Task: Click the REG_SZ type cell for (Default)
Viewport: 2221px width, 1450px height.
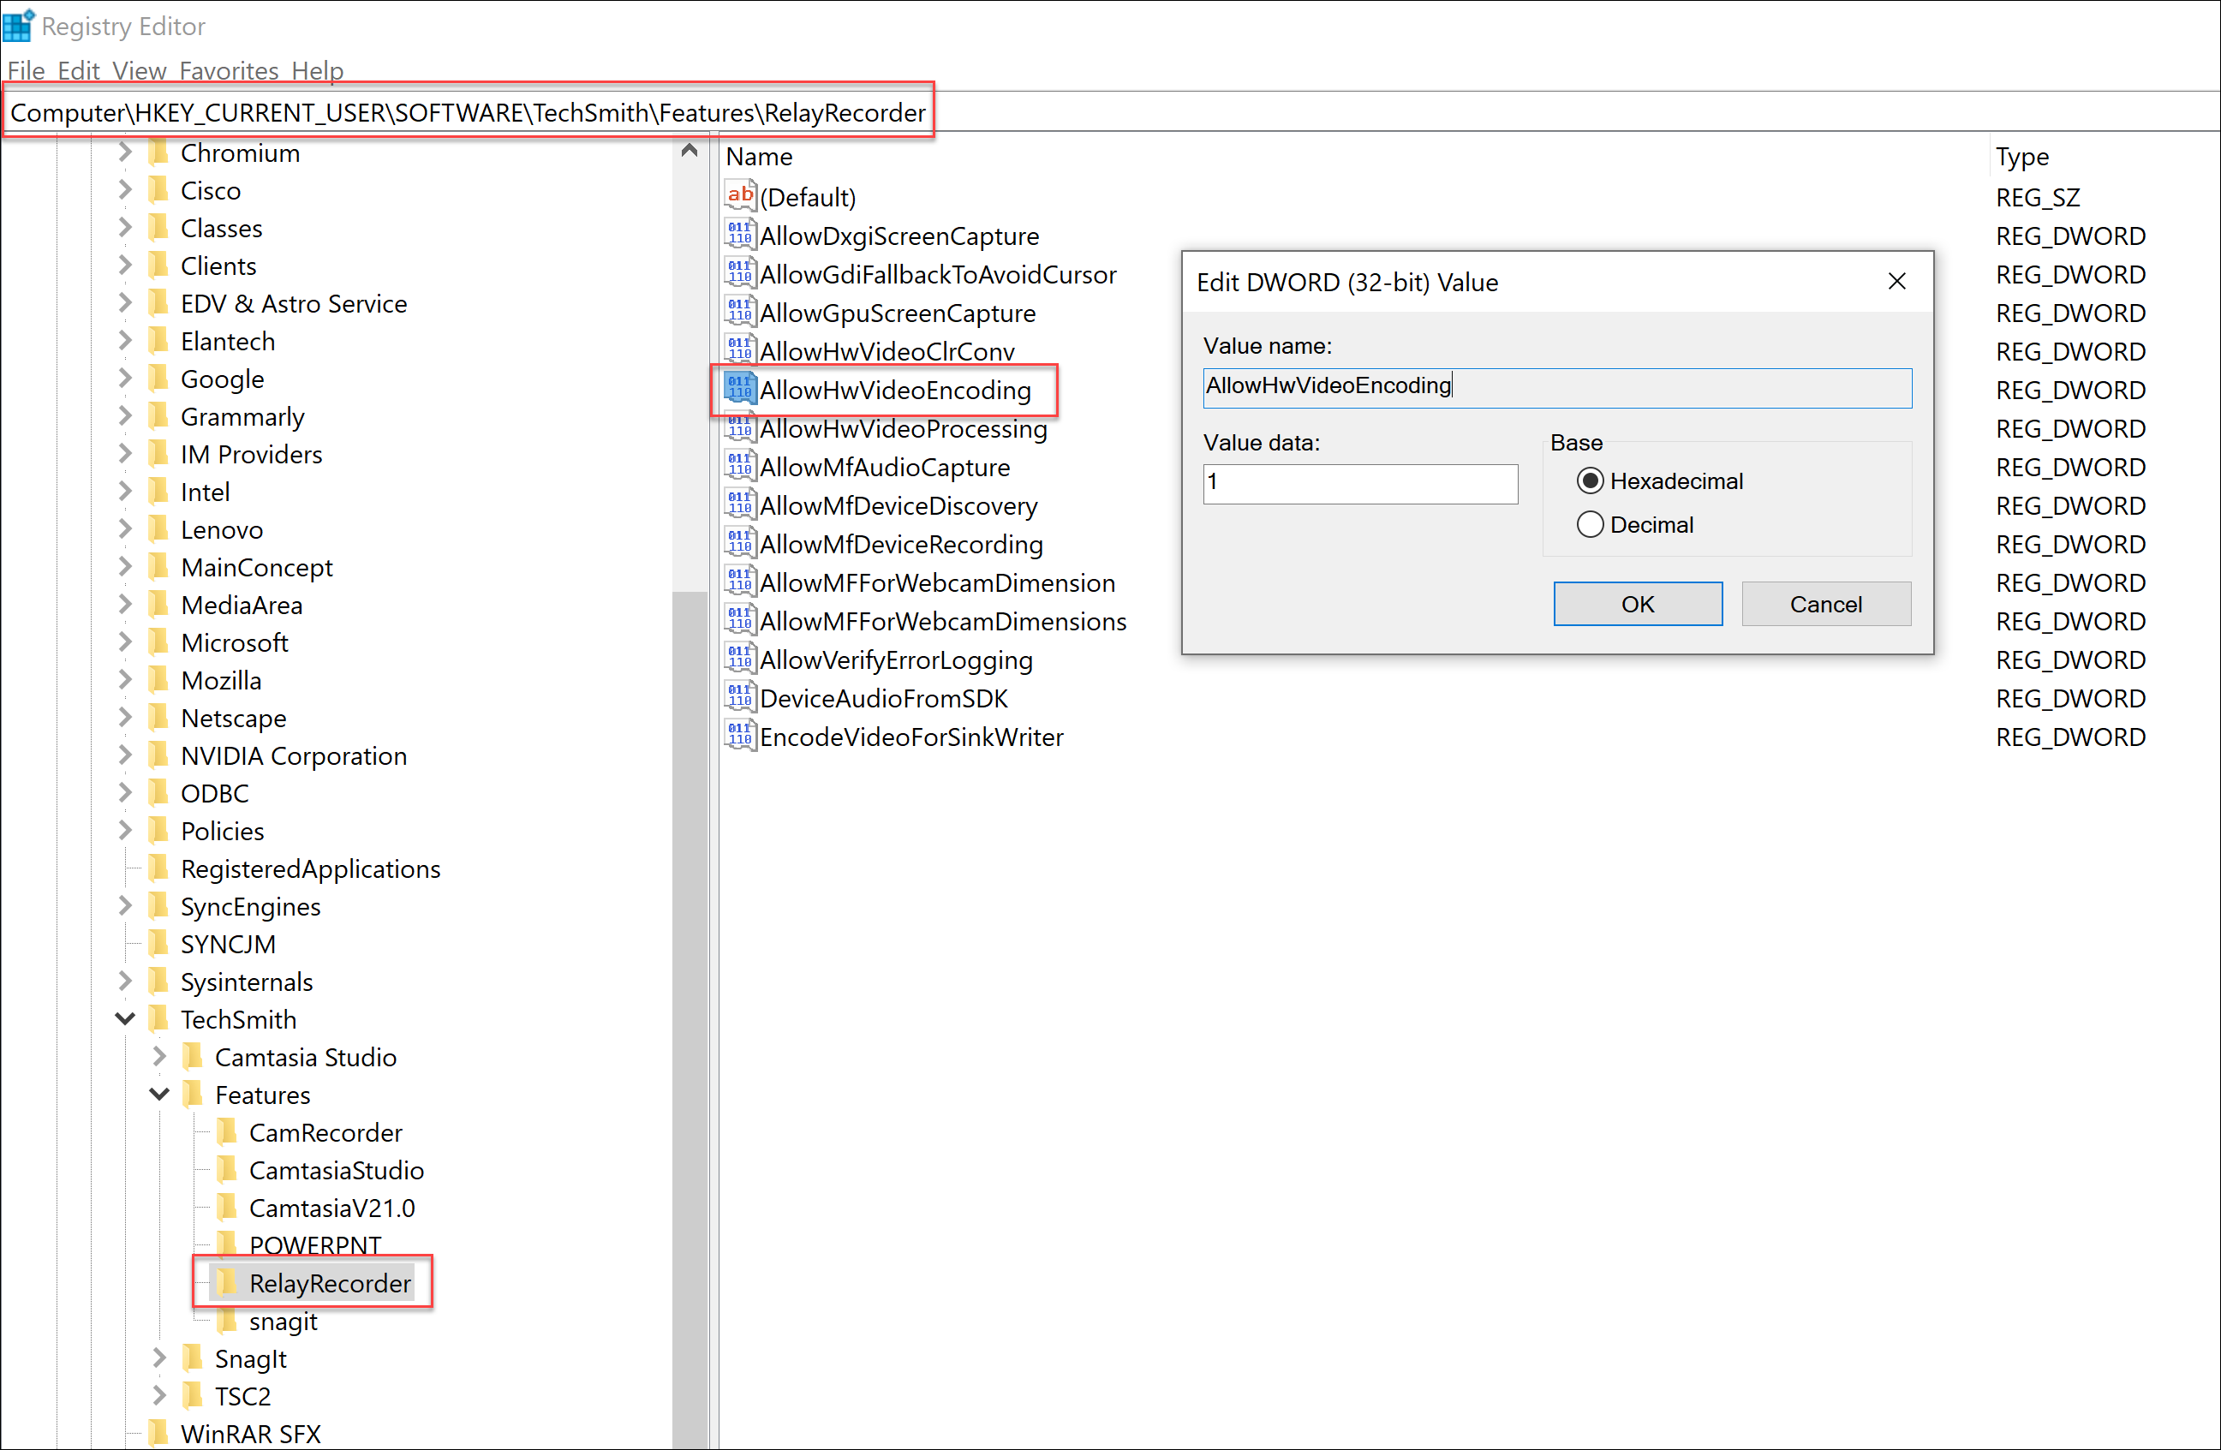Action: pyautogui.click(x=2037, y=196)
